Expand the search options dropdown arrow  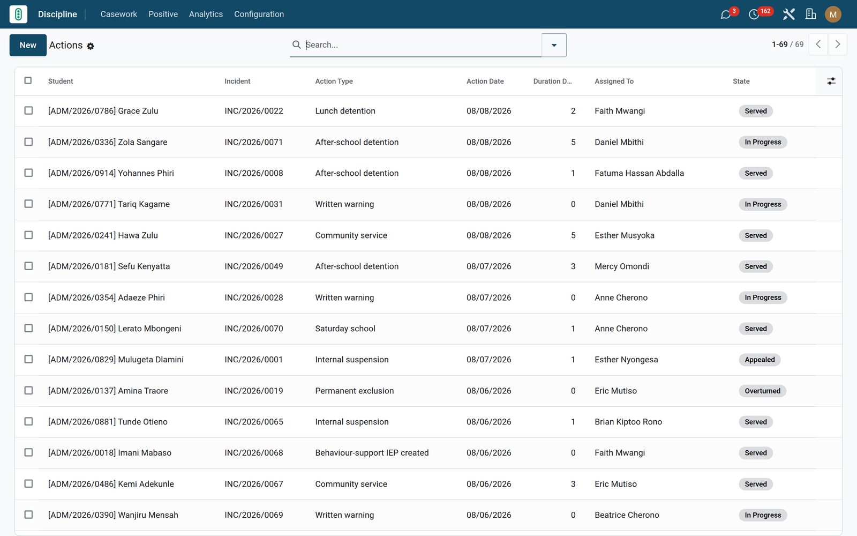pyautogui.click(x=554, y=45)
